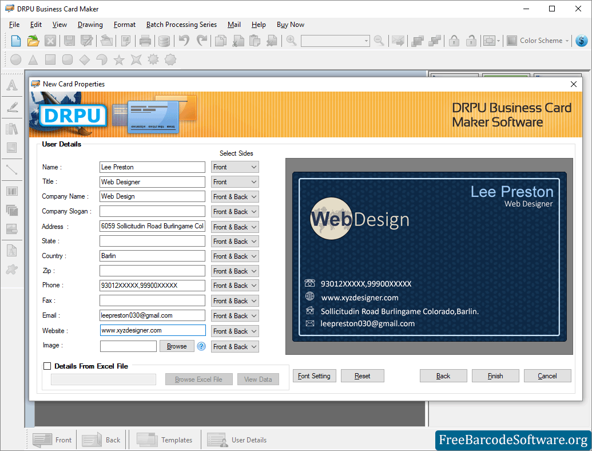
Task: Select the Barcode tool in left sidebar
Action: tap(12, 191)
